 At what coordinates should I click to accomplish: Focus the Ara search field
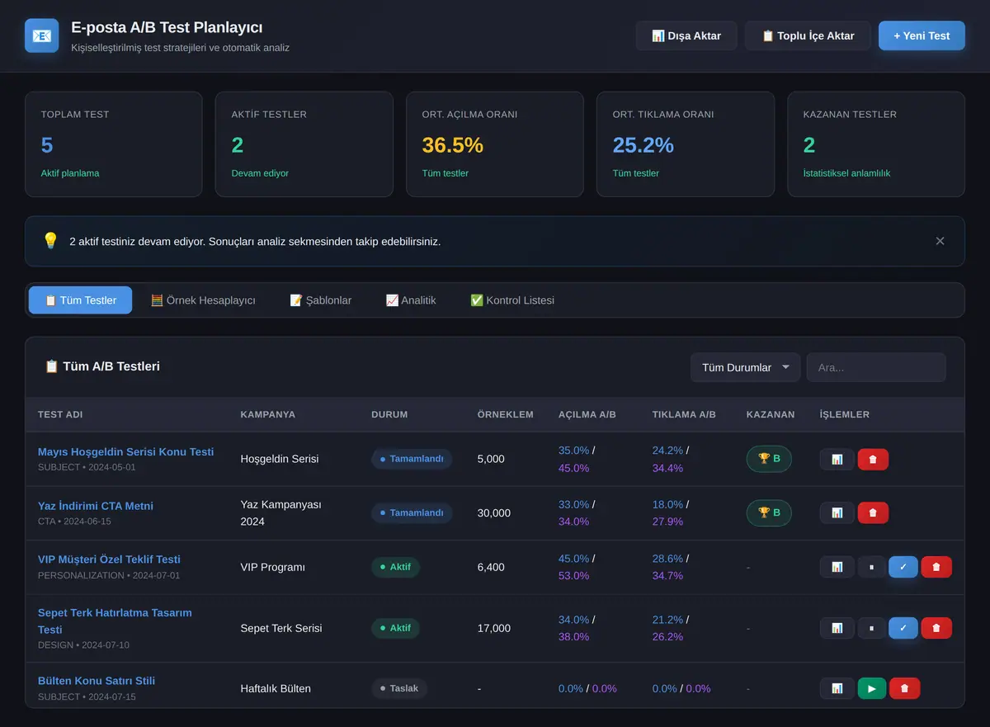pyautogui.click(x=876, y=367)
